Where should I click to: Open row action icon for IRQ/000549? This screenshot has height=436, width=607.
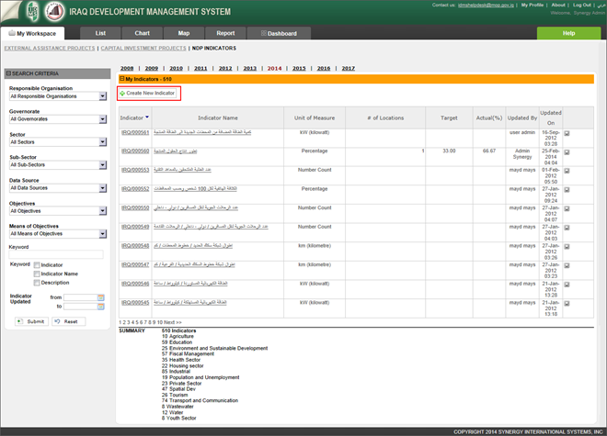567,228
